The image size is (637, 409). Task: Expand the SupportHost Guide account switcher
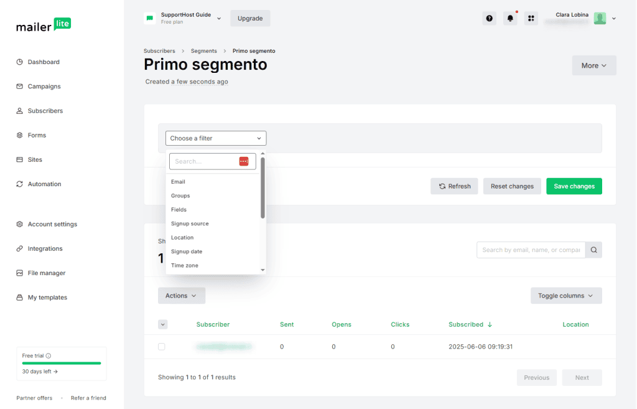[219, 18]
